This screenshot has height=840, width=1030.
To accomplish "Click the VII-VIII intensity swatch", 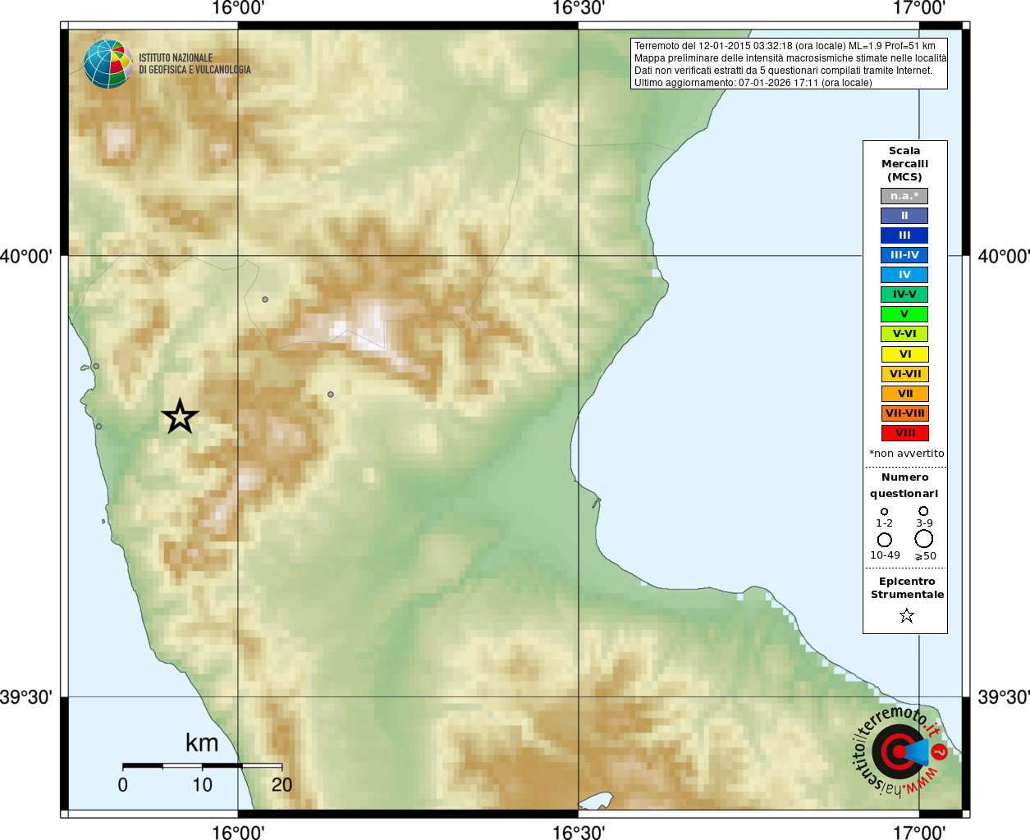I will [x=905, y=413].
